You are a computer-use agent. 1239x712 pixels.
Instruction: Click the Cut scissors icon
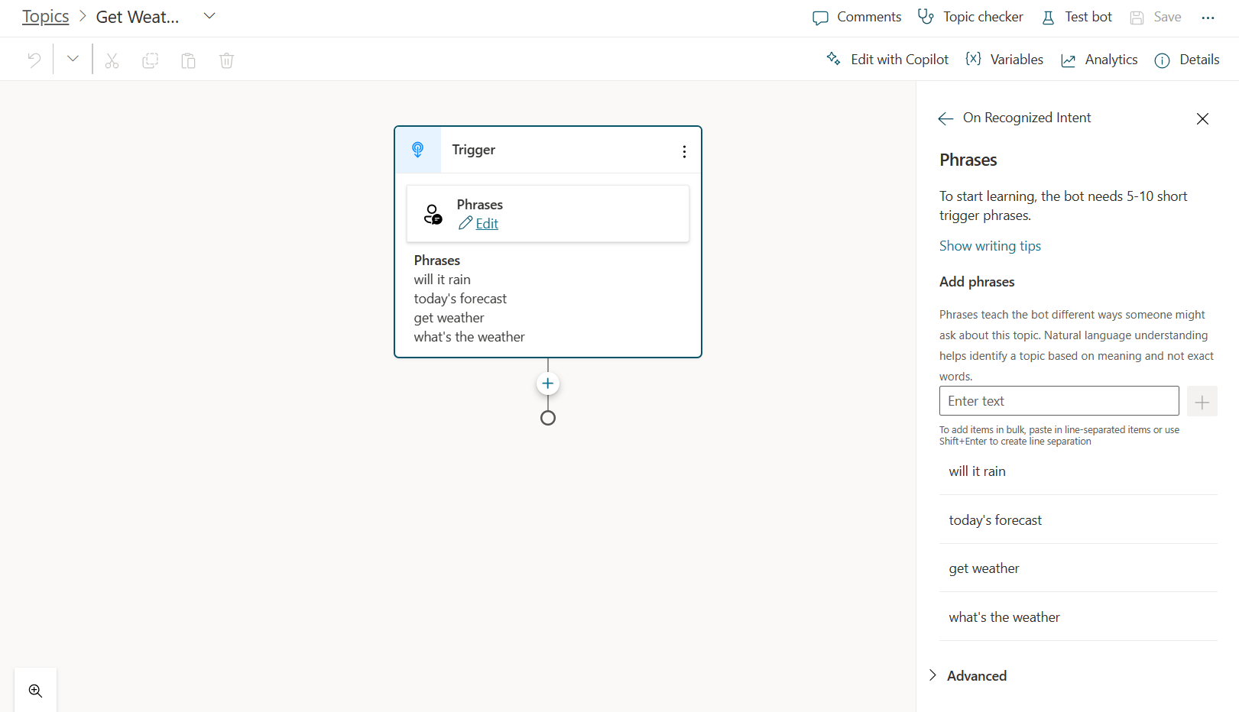112,60
